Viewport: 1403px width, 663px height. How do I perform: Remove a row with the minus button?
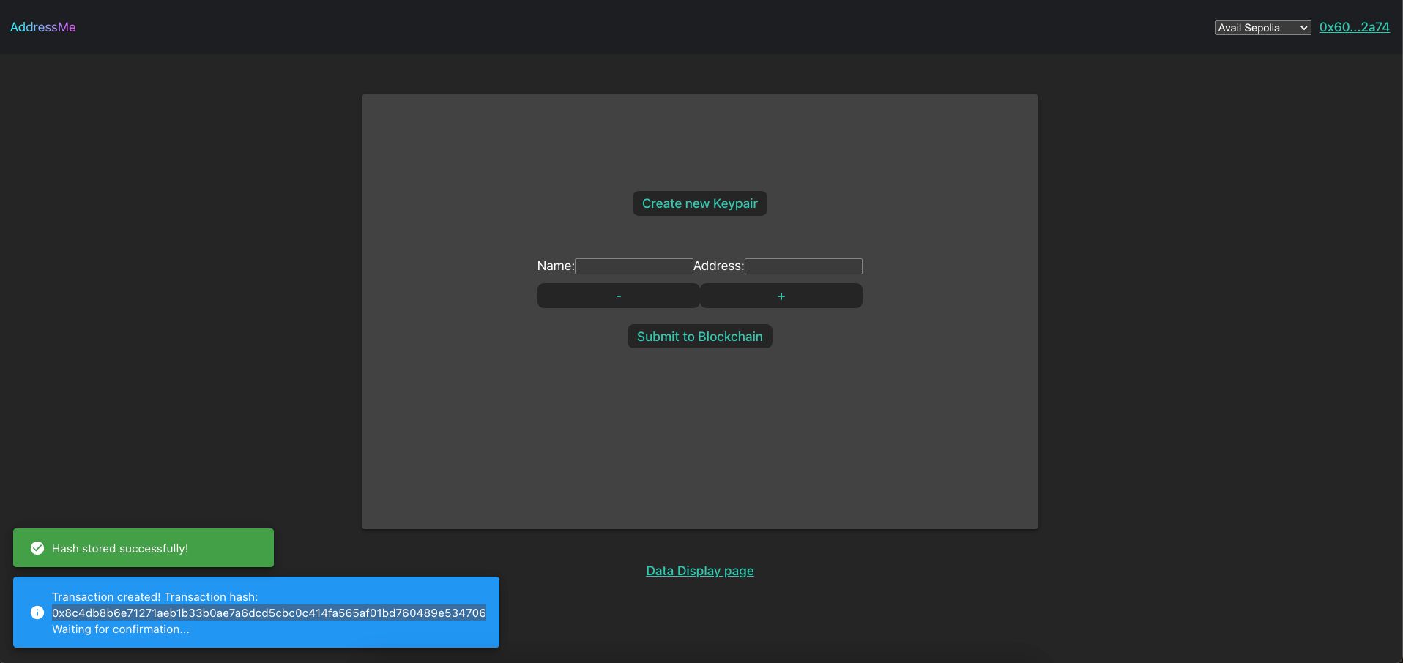pyautogui.click(x=618, y=296)
